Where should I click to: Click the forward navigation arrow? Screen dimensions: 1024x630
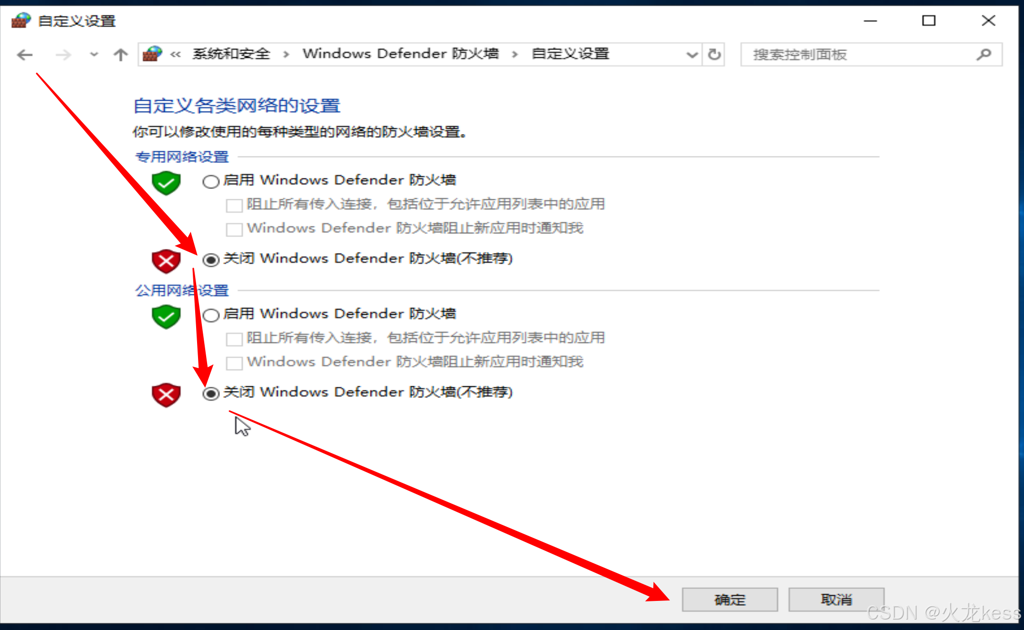click(63, 55)
